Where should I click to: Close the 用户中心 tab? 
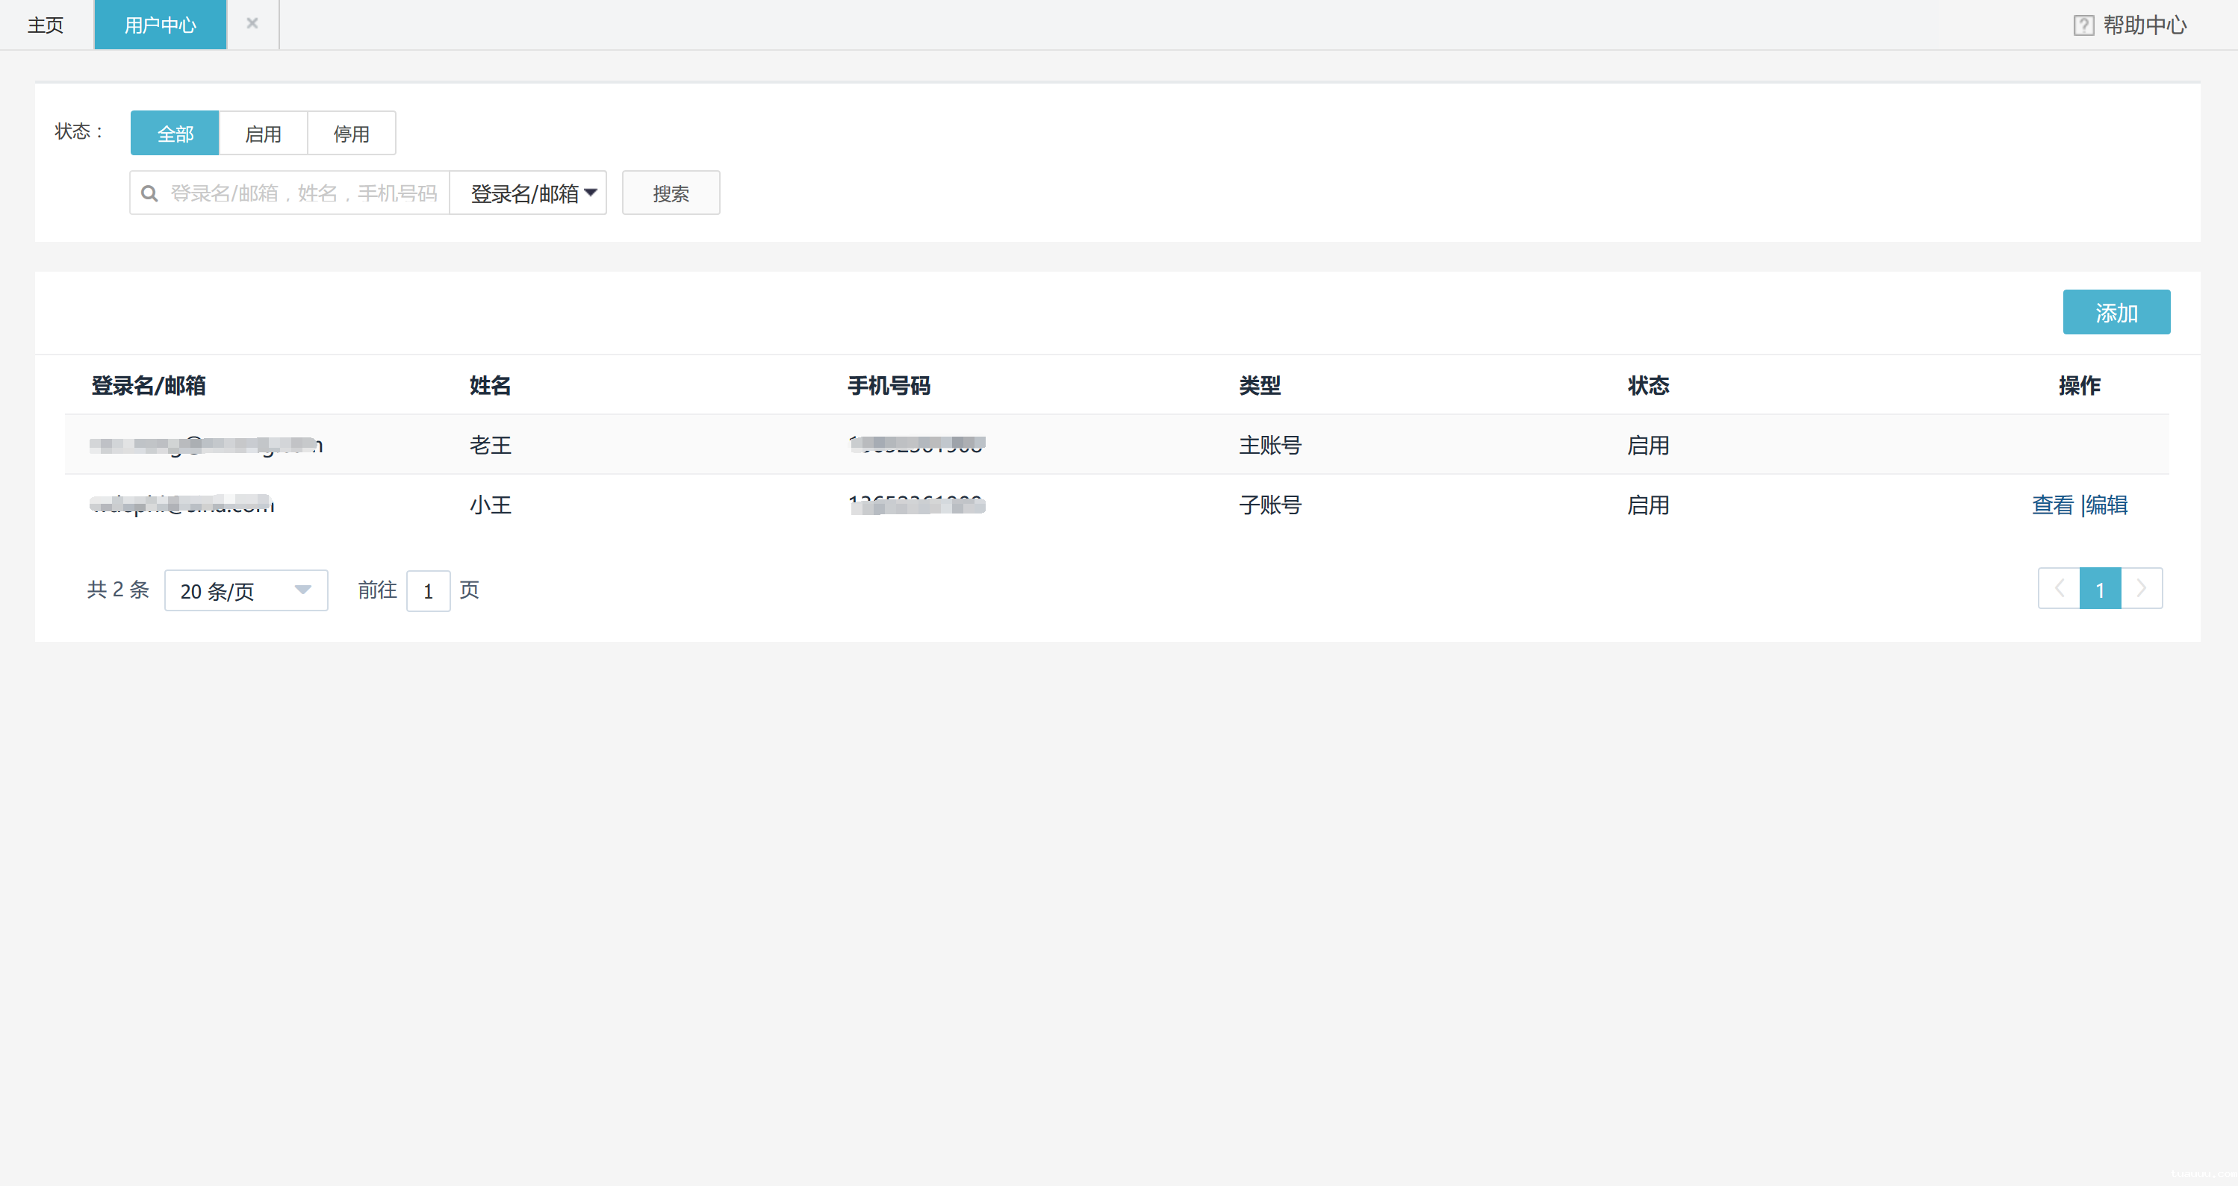(252, 23)
